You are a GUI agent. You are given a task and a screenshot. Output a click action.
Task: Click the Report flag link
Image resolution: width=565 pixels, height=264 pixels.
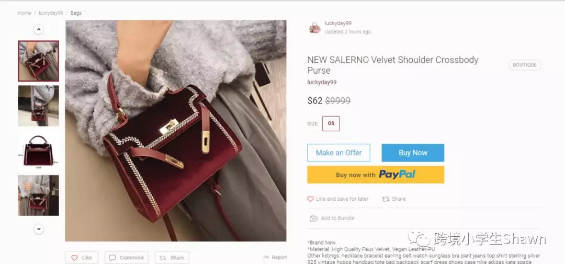275,257
